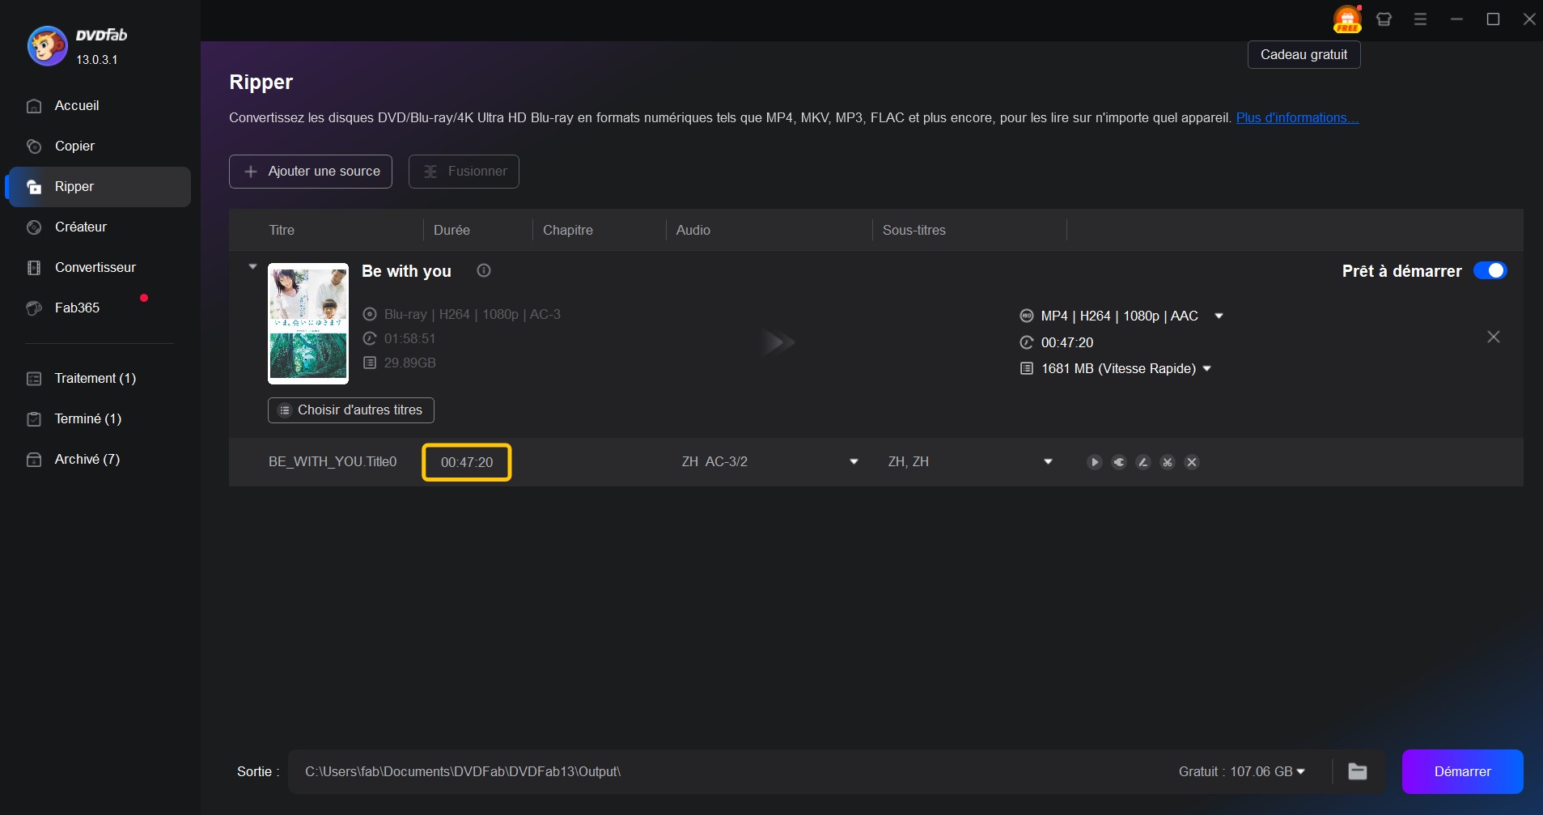The height and width of the screenshot is (815, 1543).
Task: Click the Audio column header
Action: [693, 230]
